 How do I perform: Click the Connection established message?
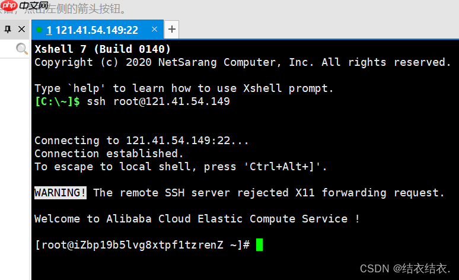click(x=109, y=154)
